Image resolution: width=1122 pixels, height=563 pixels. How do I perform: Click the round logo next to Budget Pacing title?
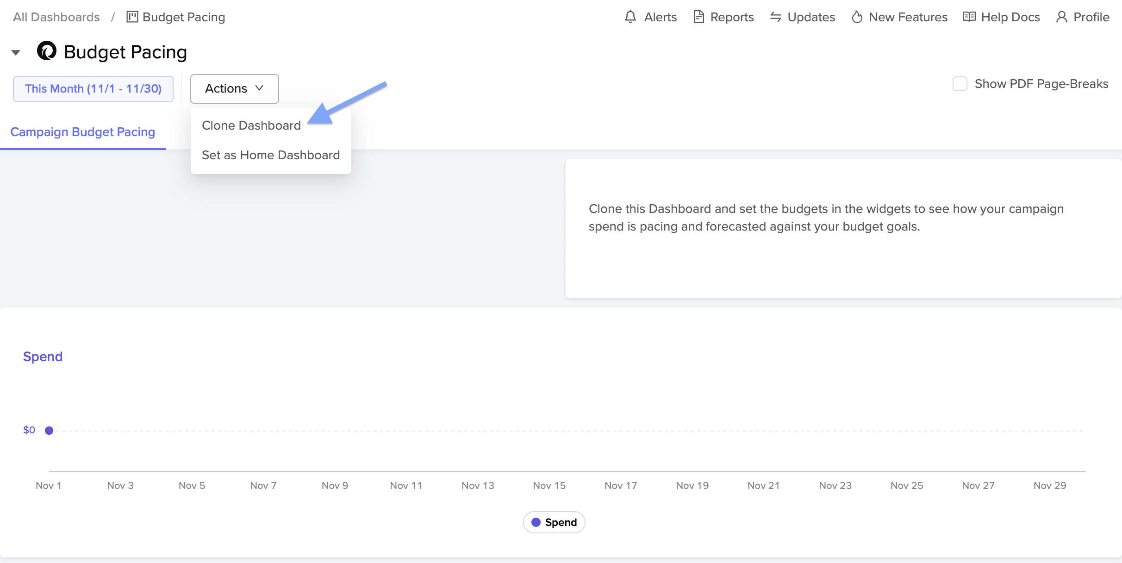[x=47, y=51]
